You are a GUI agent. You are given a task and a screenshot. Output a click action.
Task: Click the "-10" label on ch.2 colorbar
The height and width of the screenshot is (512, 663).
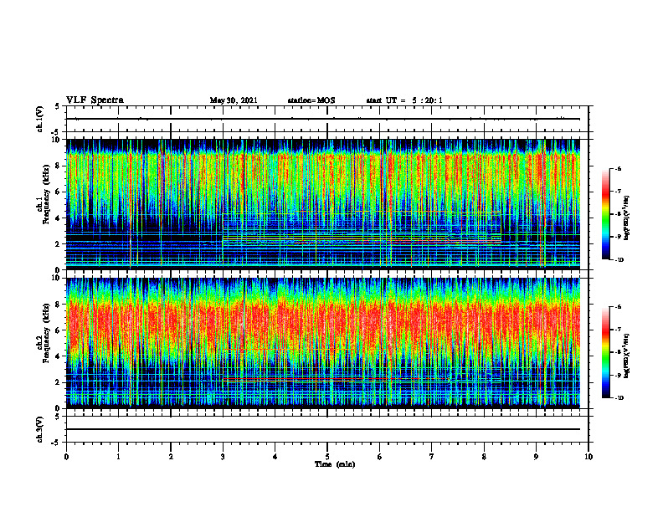[619, 397]
